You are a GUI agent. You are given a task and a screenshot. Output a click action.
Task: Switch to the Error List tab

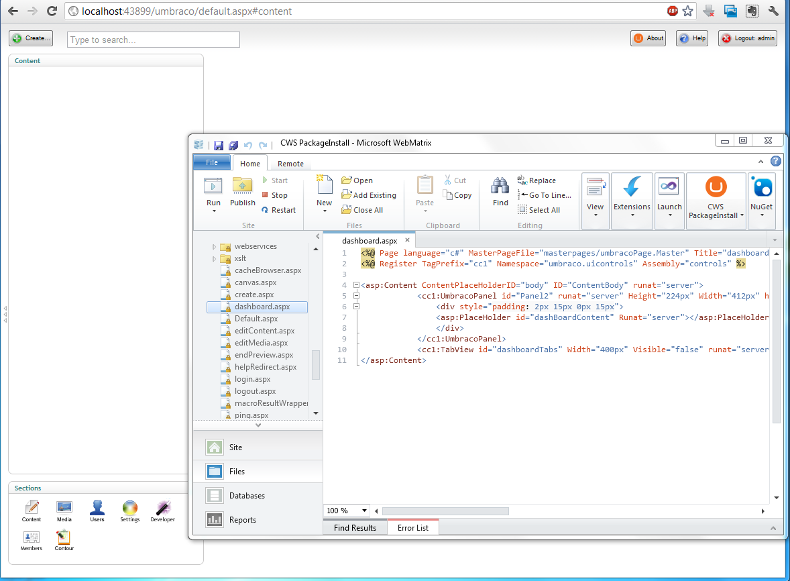pyautogui.click(x=412, y=527)
